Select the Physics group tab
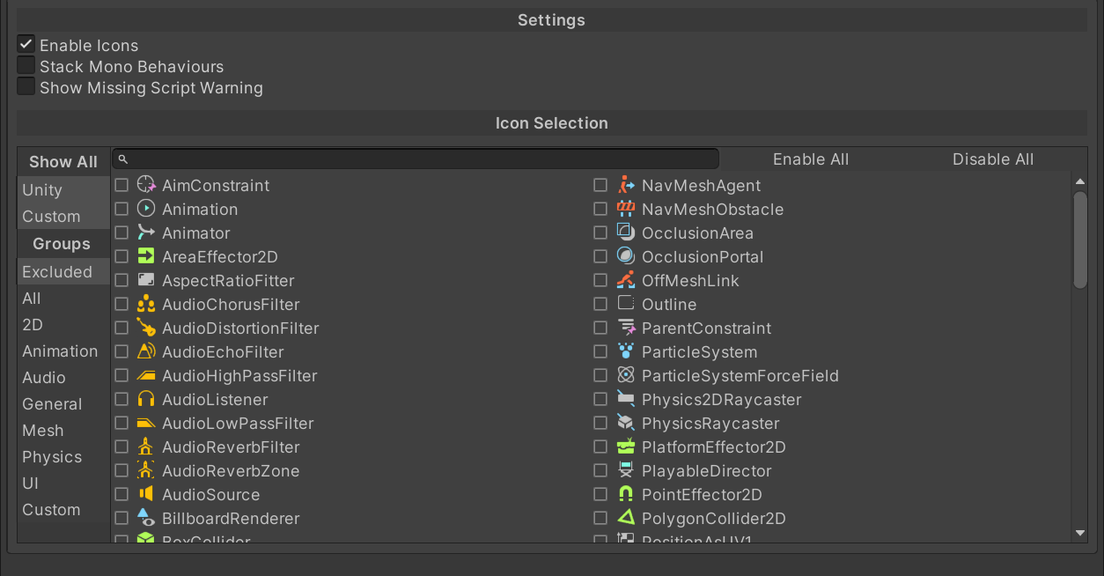This screenshot has width=1104, height=576. 52,457
